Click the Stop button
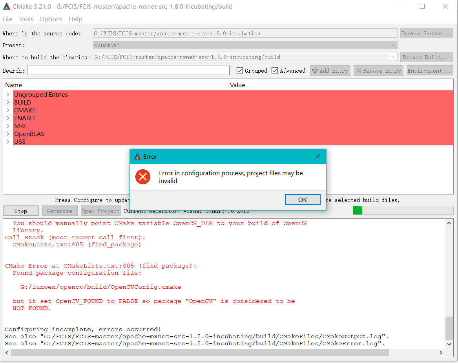Screen dimensions: 458x363 click(x=21, y=211)
